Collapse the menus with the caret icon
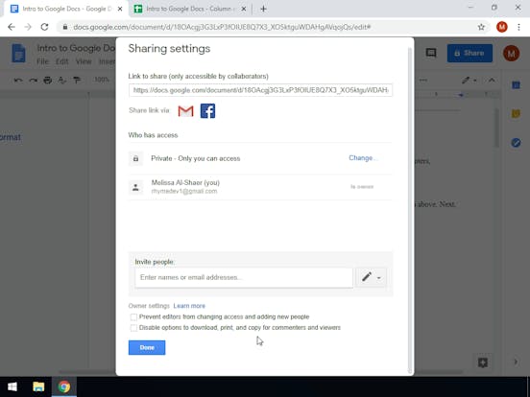Screen dimensions: 530x397 pyautogui.click(x=492, y=80)
